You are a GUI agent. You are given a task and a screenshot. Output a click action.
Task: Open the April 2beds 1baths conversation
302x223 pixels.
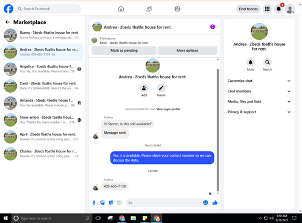42,137
